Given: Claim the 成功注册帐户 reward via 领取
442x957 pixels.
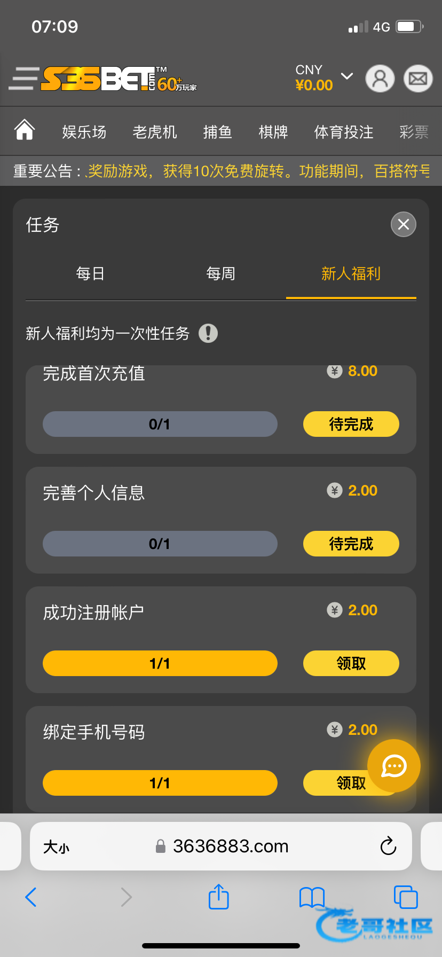Looking at the screenshot, I should point(351,663).
